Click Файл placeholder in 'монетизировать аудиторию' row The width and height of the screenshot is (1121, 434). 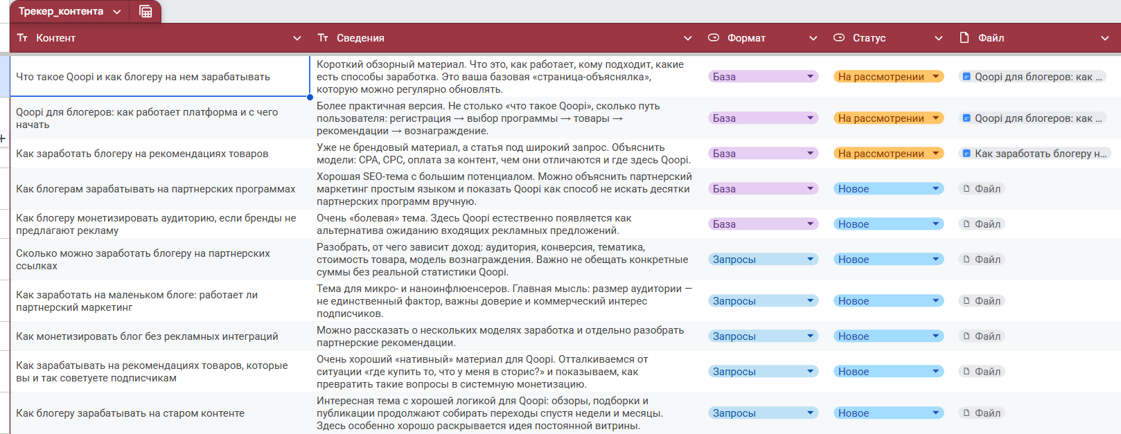coord(982,224)
